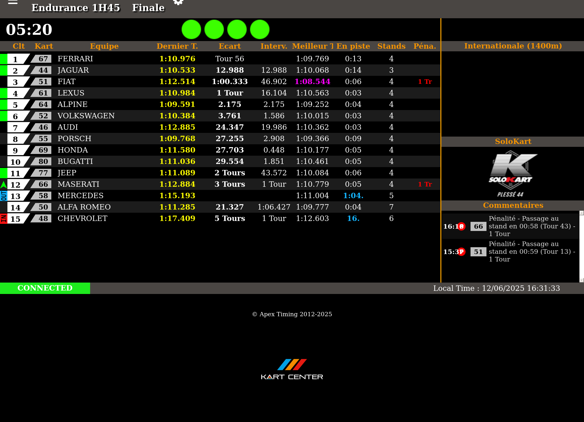584x422 pixels.
Task: Click FIAT's best lap 1:08.544
Action: pyautogui.click(x=313, y=82)
